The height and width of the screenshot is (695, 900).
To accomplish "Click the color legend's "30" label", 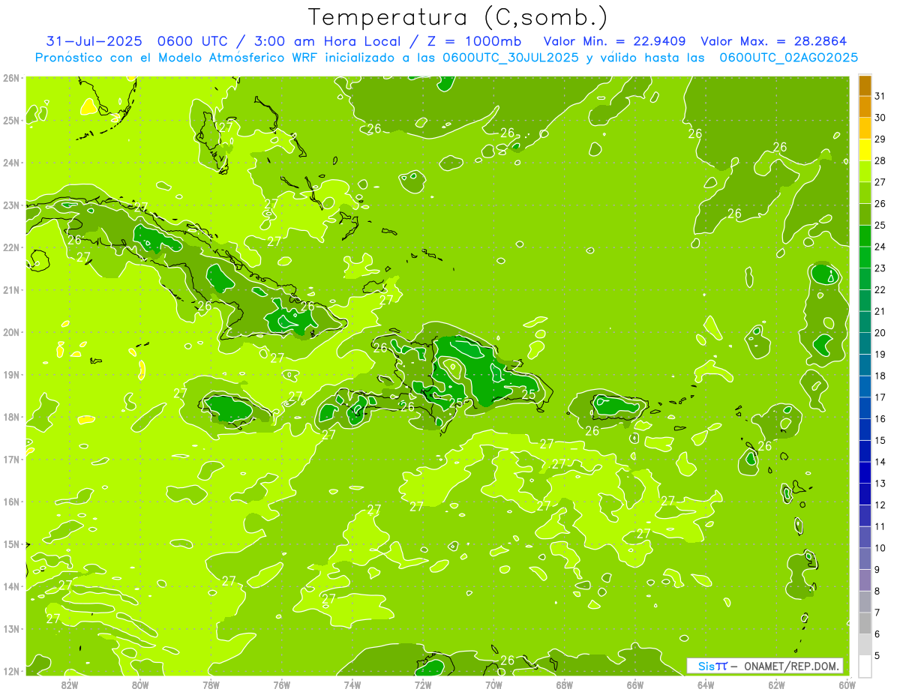I will point(880,118).
